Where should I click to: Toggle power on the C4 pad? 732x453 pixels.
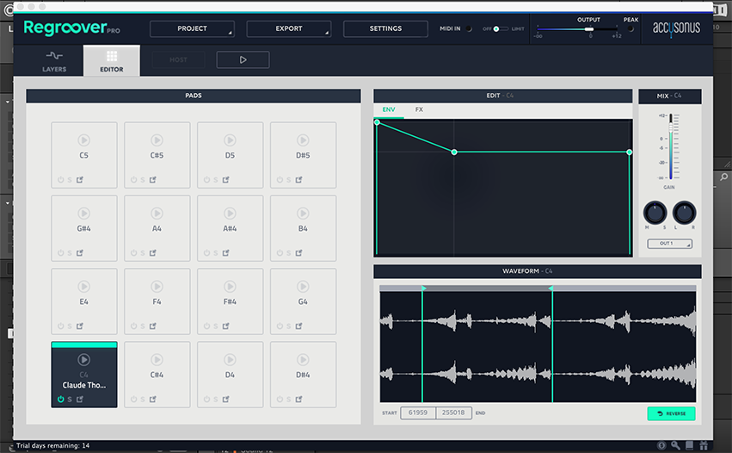coord(61,400)
